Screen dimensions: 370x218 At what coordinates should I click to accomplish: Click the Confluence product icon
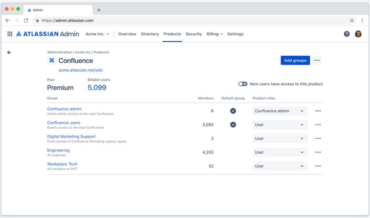(52, 60)
